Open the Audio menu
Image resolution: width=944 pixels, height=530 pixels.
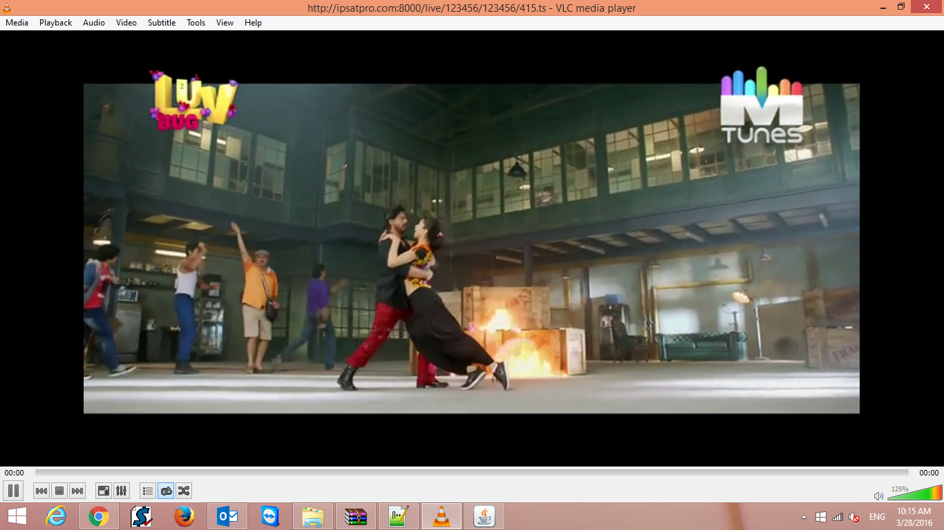coord(94,23)
